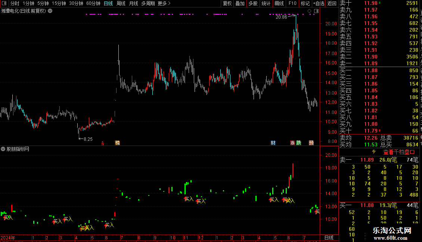The image size is (422, 242).
Task: Expand the 更多 periods menu
Action: pos(164,3)
